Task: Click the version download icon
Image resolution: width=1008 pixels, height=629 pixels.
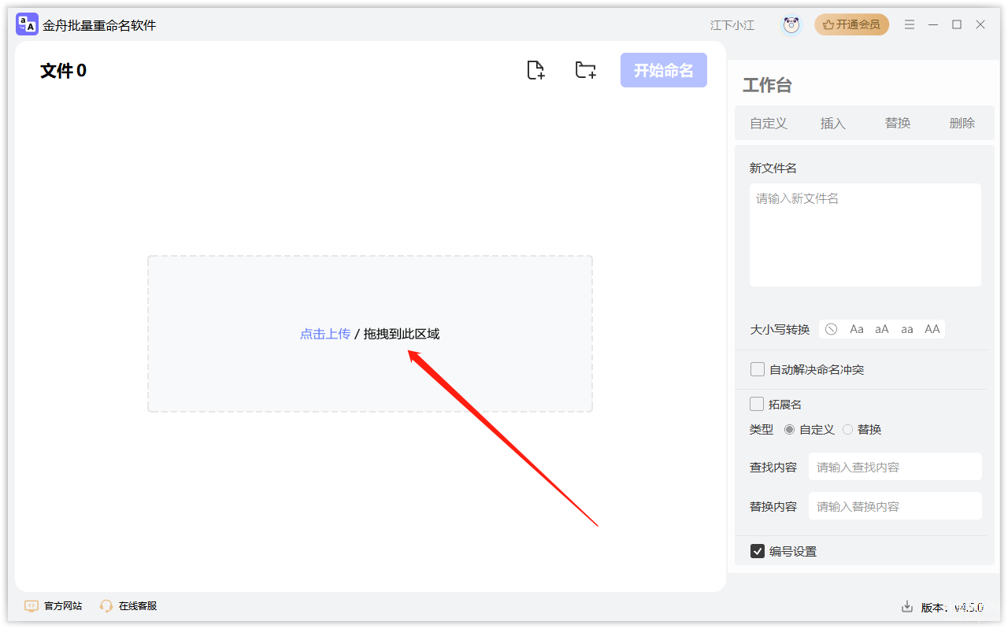Action: point(907,607)
